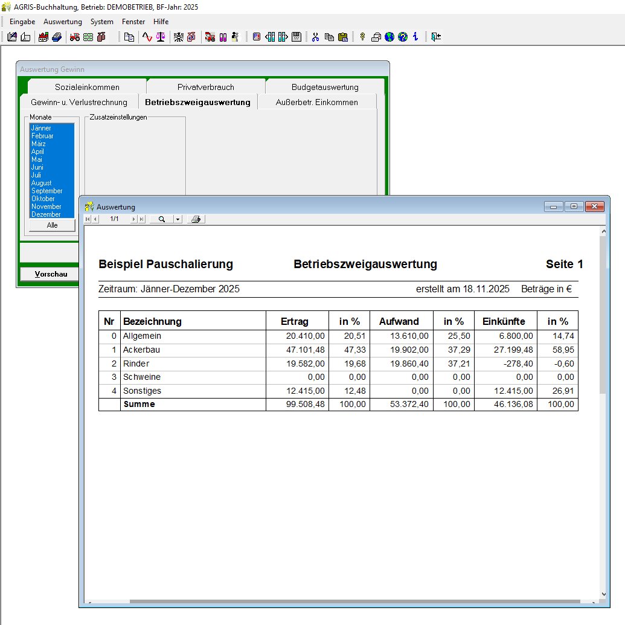Switch to Gewinn- u. Verlustrechnung tab
The width and height of the screenshot is (625, 625).
79,102
